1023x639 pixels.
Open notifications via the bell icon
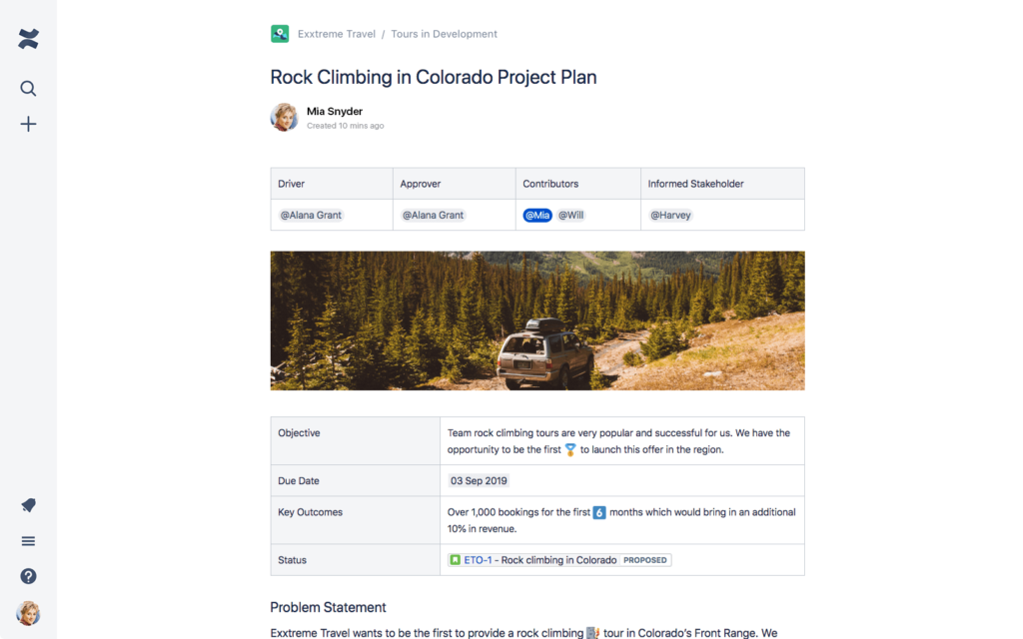(x=28, y=505)
